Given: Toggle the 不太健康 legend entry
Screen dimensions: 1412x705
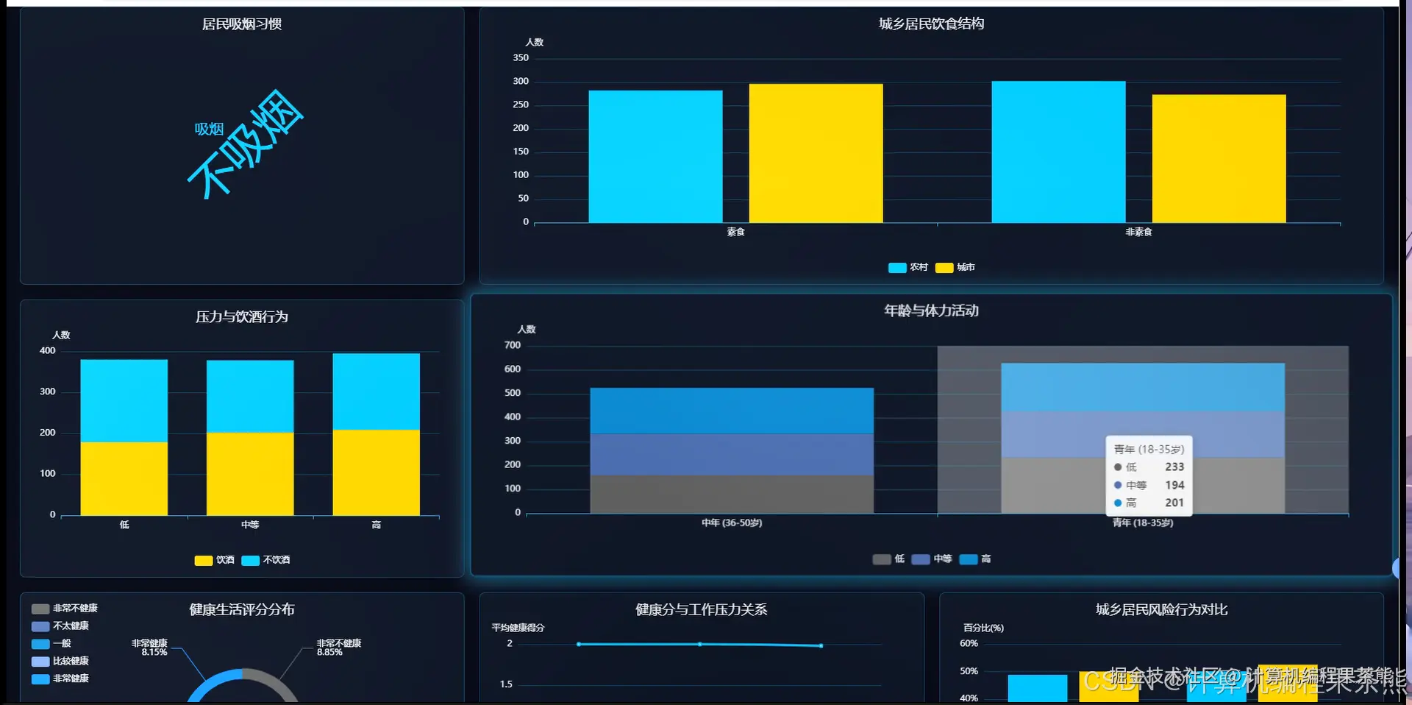Looking at the screenshot, I should coord(60,626).
